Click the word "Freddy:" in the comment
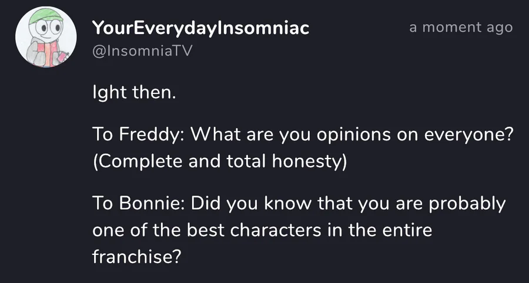Image resolution: width=529 pixels, height=283 pixels. pos(151,136)
